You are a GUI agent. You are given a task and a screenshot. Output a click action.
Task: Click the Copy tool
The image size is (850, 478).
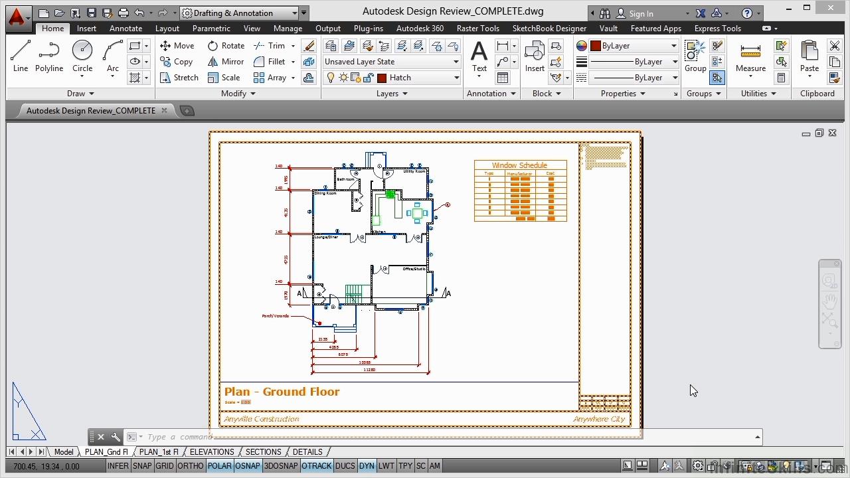pos(177,62)
